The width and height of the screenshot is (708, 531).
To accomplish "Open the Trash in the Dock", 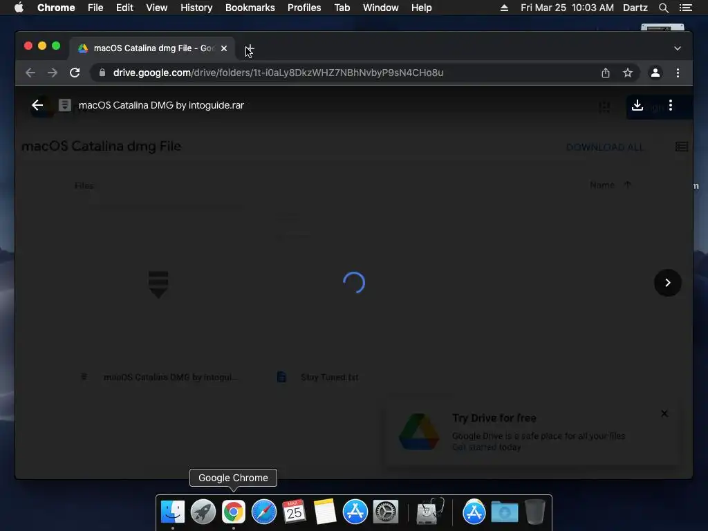I will pos(534,512).
